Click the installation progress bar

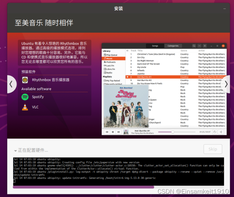coord(118,187)
